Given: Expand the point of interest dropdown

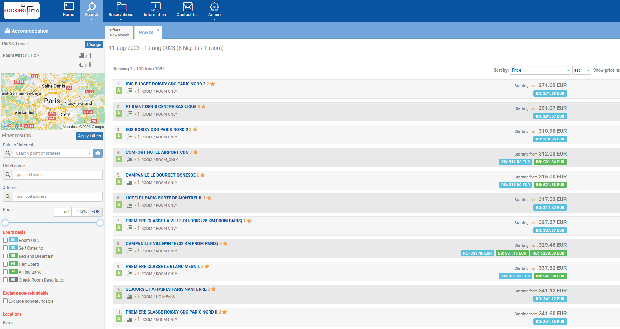Looking at the screenshot, I should pyautogui.click(x=90, y=153).
